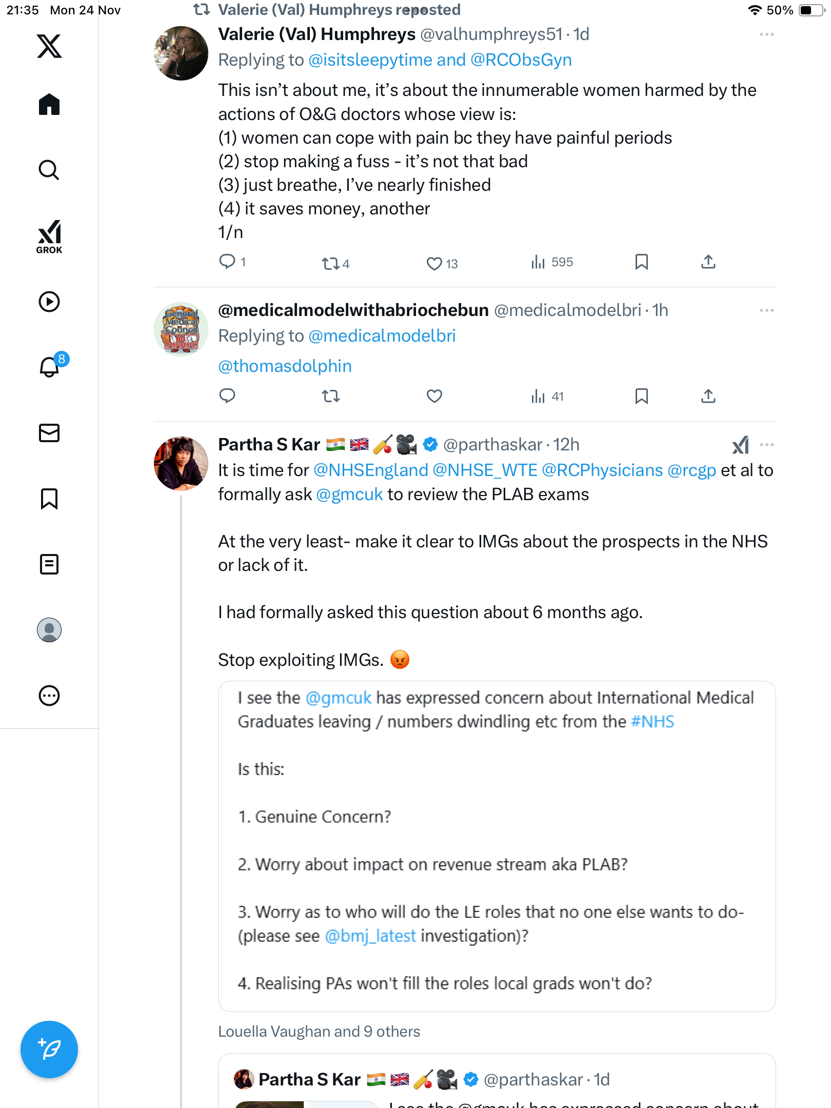Open more options on Valerie's post
The image size is (831, 1108).
pos(766,34)
